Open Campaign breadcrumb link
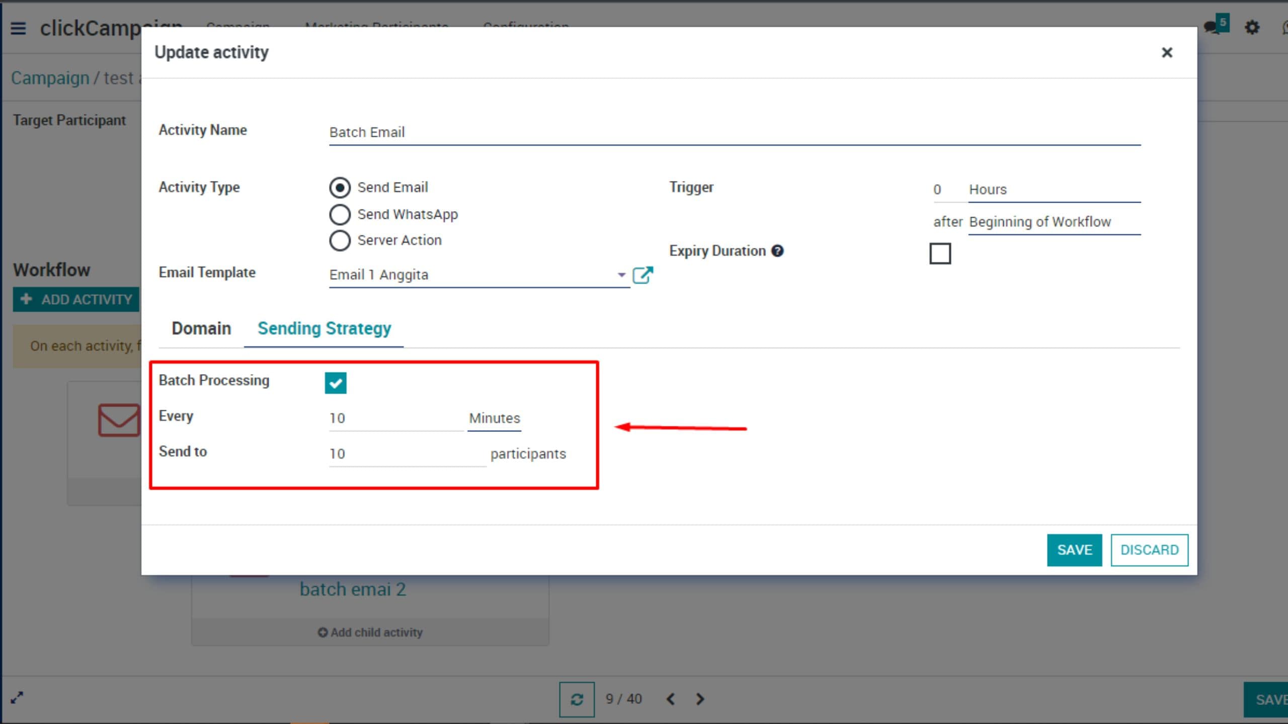Image resolution: width=1288 pixels, height=724 pixels. [x=50, y=78]
